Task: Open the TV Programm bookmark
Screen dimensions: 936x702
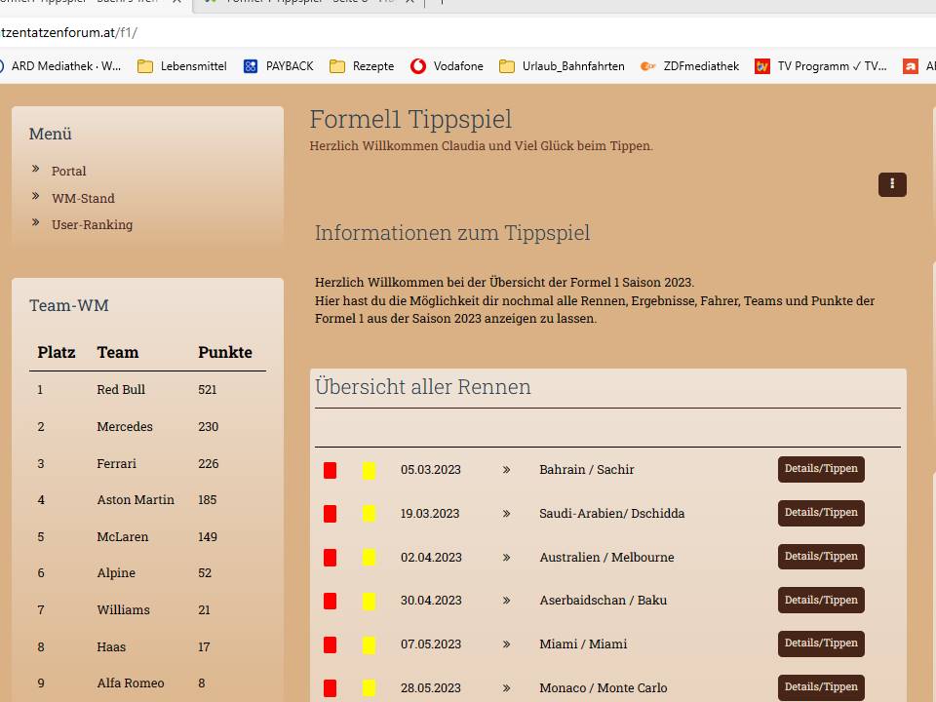Action: point(831,66)
